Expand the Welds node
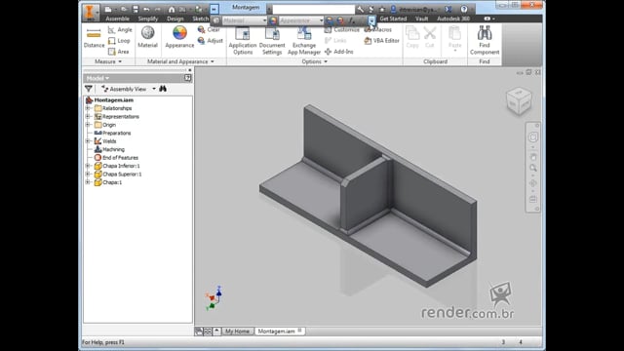Image resolution: width=624 pixels, height=351 pixels. point(88,141)
